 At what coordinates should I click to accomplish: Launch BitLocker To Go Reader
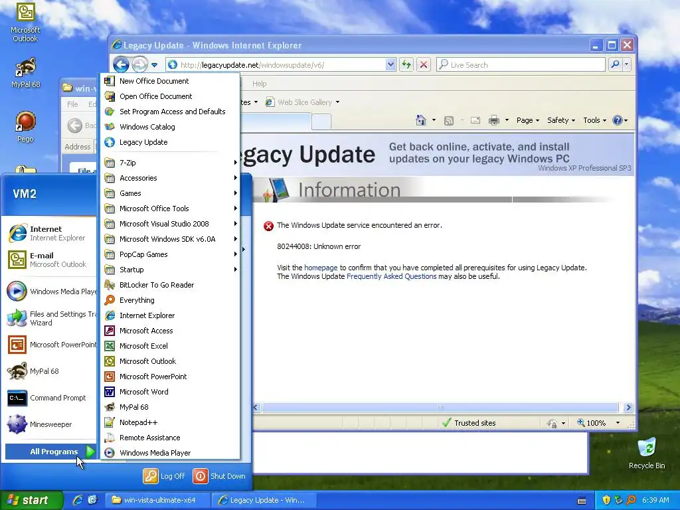[x=170, y=285]
